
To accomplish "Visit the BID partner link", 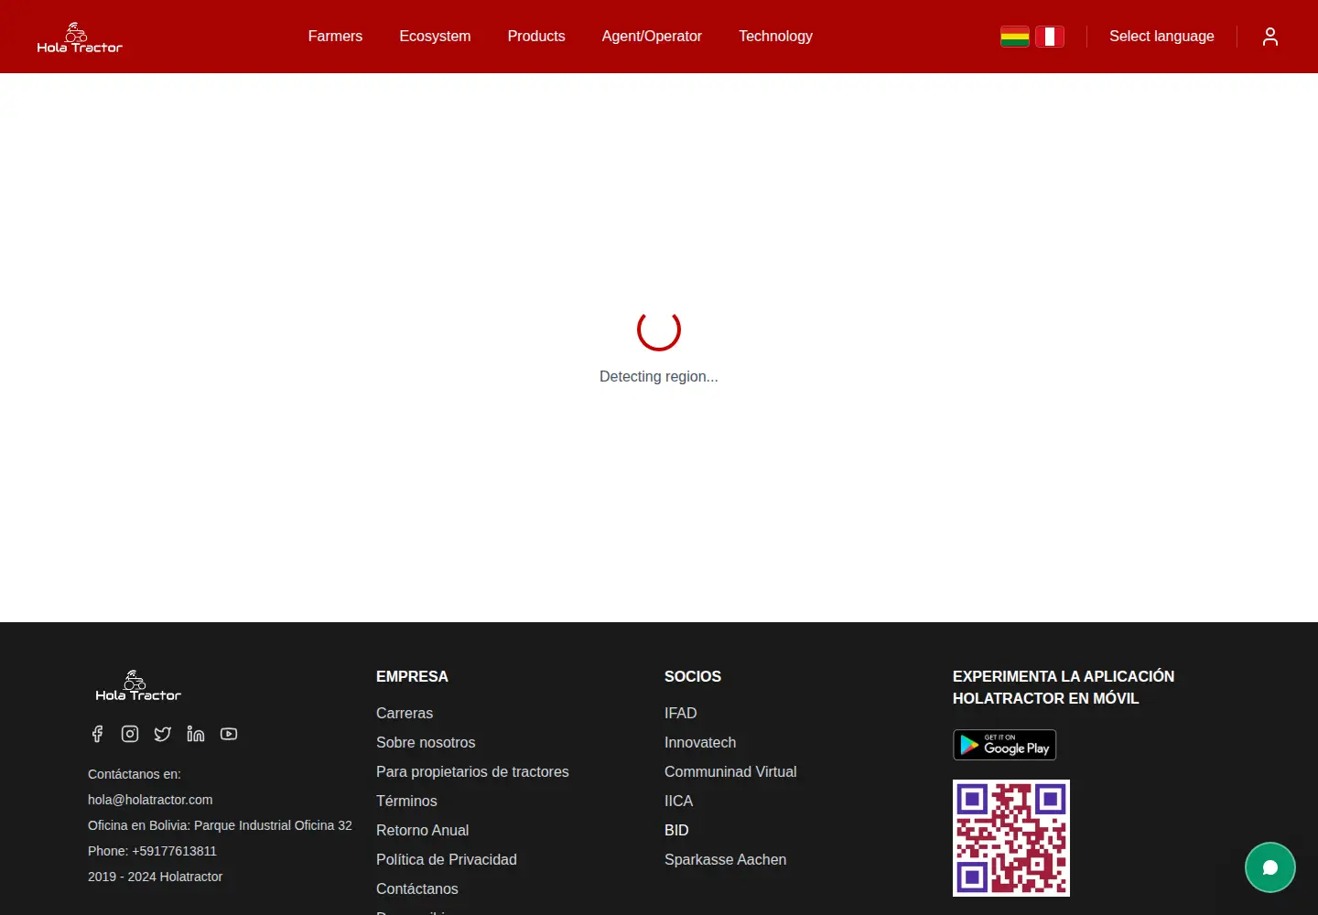I will 676,830.
